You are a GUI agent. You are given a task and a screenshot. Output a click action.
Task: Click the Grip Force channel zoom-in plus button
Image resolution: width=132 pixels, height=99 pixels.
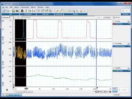tap(3, 37)
